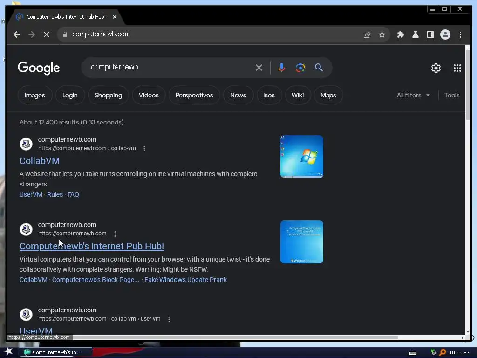This screenshot has height=358, width=477.
Task: Open the Chrome profile avatar
Action: tap(445, 34)
